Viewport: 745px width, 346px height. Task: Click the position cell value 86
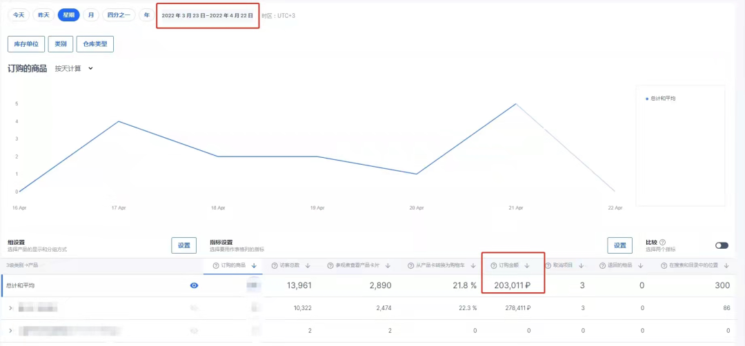pyautogui.click(x=726, y=308)
